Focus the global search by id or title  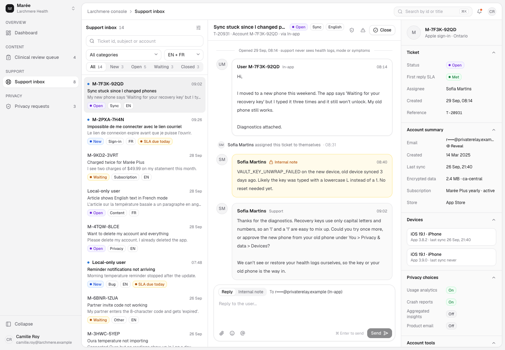[x=433, y=12]
